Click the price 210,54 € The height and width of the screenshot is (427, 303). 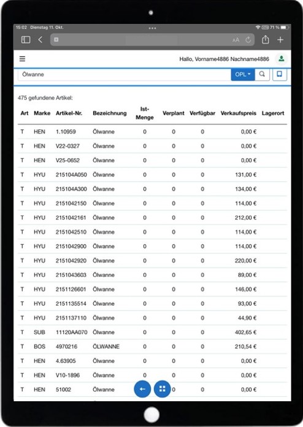point(246,346)
